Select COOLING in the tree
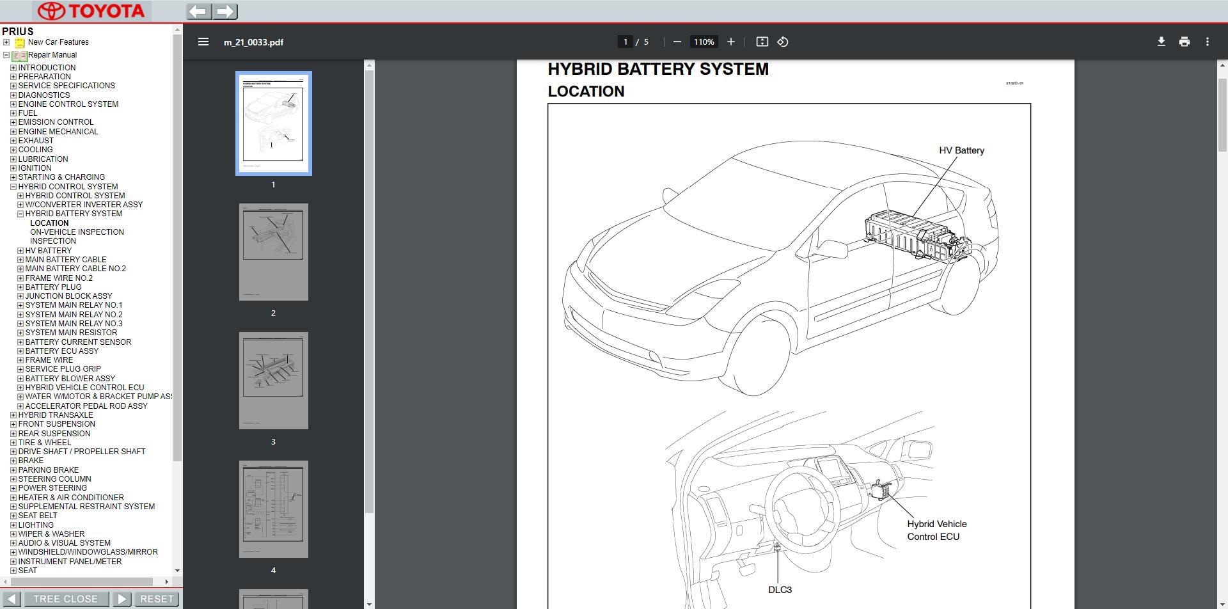Image resolution: width=1228 pixels, height=609 pixels. [36, 150]
